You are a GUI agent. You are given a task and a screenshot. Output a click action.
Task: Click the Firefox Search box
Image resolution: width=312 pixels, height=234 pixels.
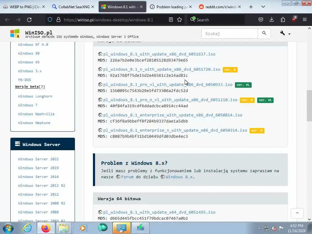217,20
